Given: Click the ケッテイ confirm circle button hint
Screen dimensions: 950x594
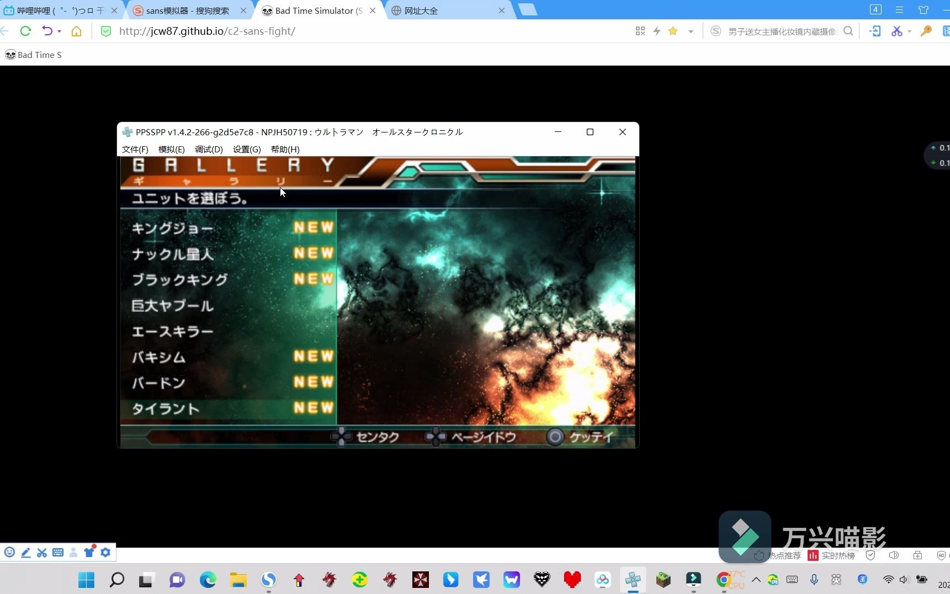Looking at the screenshot, I should coord(580,437).
